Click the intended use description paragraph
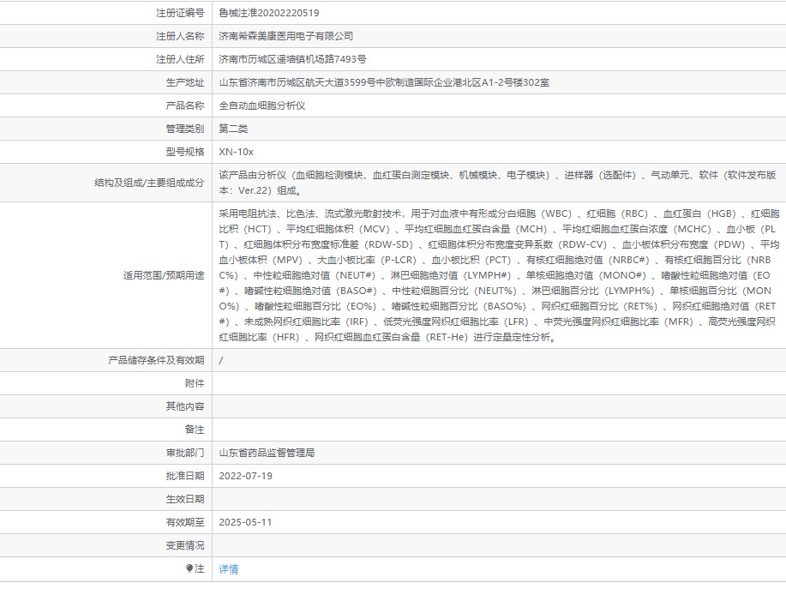The height and width of the screenshot is (589, 786). pos(497,274)
